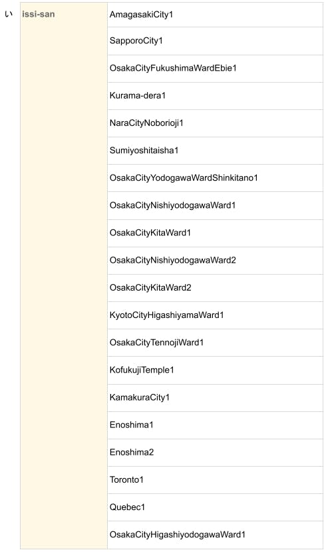Open the OsakaCityKitaWard2 entry
The height and width of the screenshot is (552, 326).
pos(150,287)
